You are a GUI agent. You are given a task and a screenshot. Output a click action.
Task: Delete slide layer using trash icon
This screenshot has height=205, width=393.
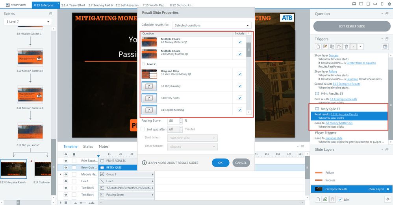[x=332, y=199]
